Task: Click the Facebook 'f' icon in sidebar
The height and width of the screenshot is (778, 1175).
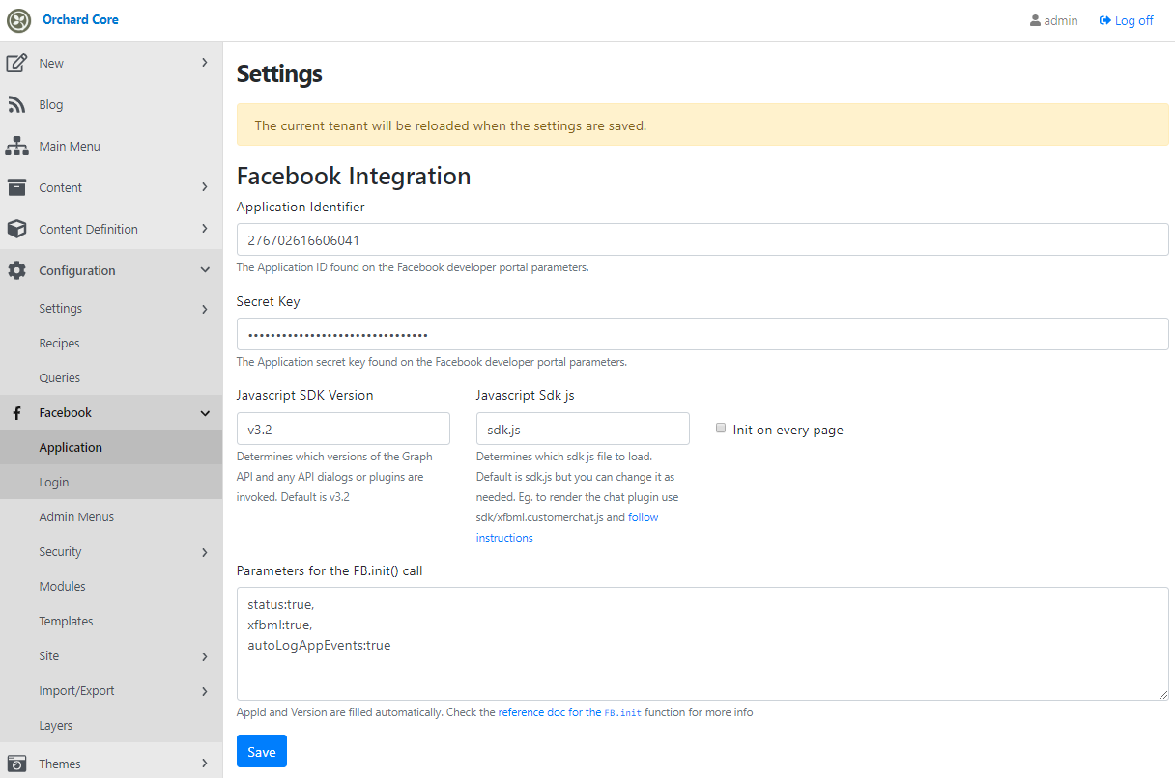Action: pyautogui.click(x=16, y=413)
